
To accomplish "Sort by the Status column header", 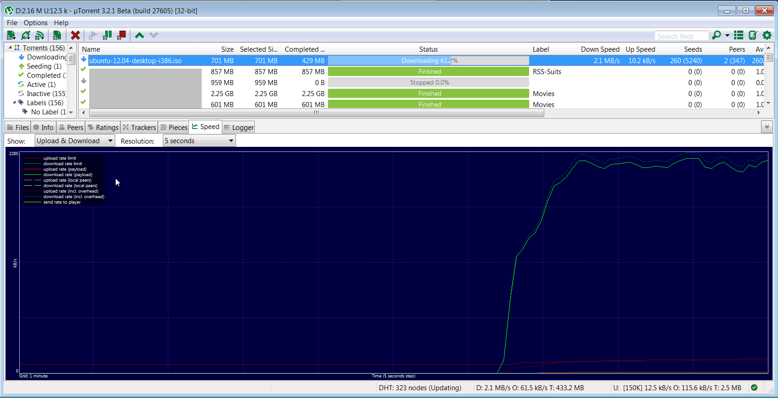I will 429,49.
